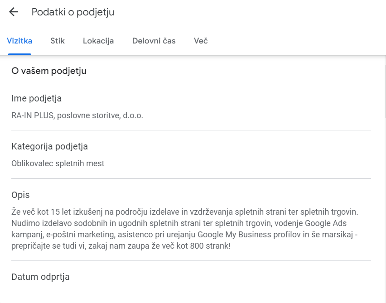
Task: Click the vertical scrollbar on the right
Action: [385, 91]
